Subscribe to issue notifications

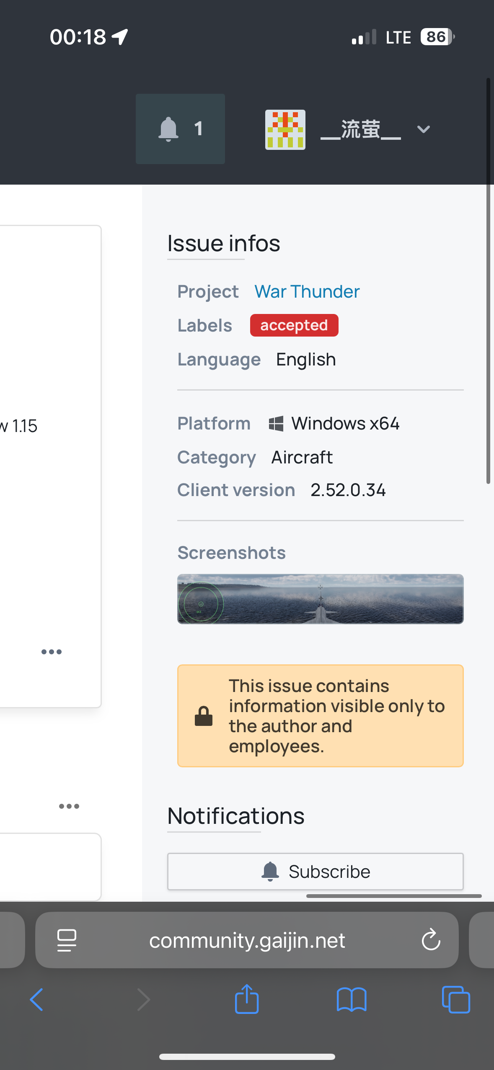pyautogui.click(x=315, y=872)
